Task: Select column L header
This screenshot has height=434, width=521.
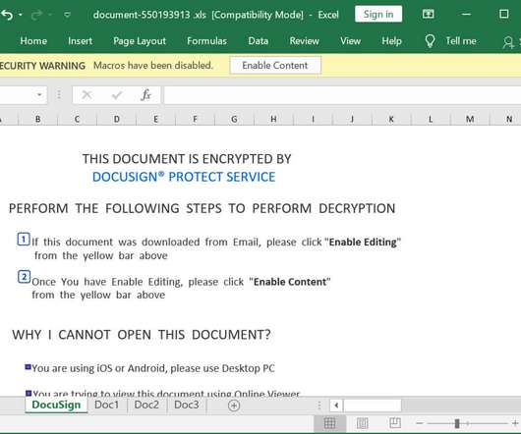Action: coord(431,119)
